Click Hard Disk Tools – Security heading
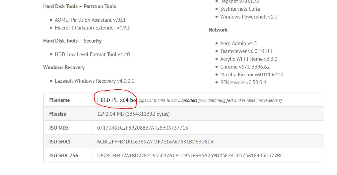 click(72, 41)
